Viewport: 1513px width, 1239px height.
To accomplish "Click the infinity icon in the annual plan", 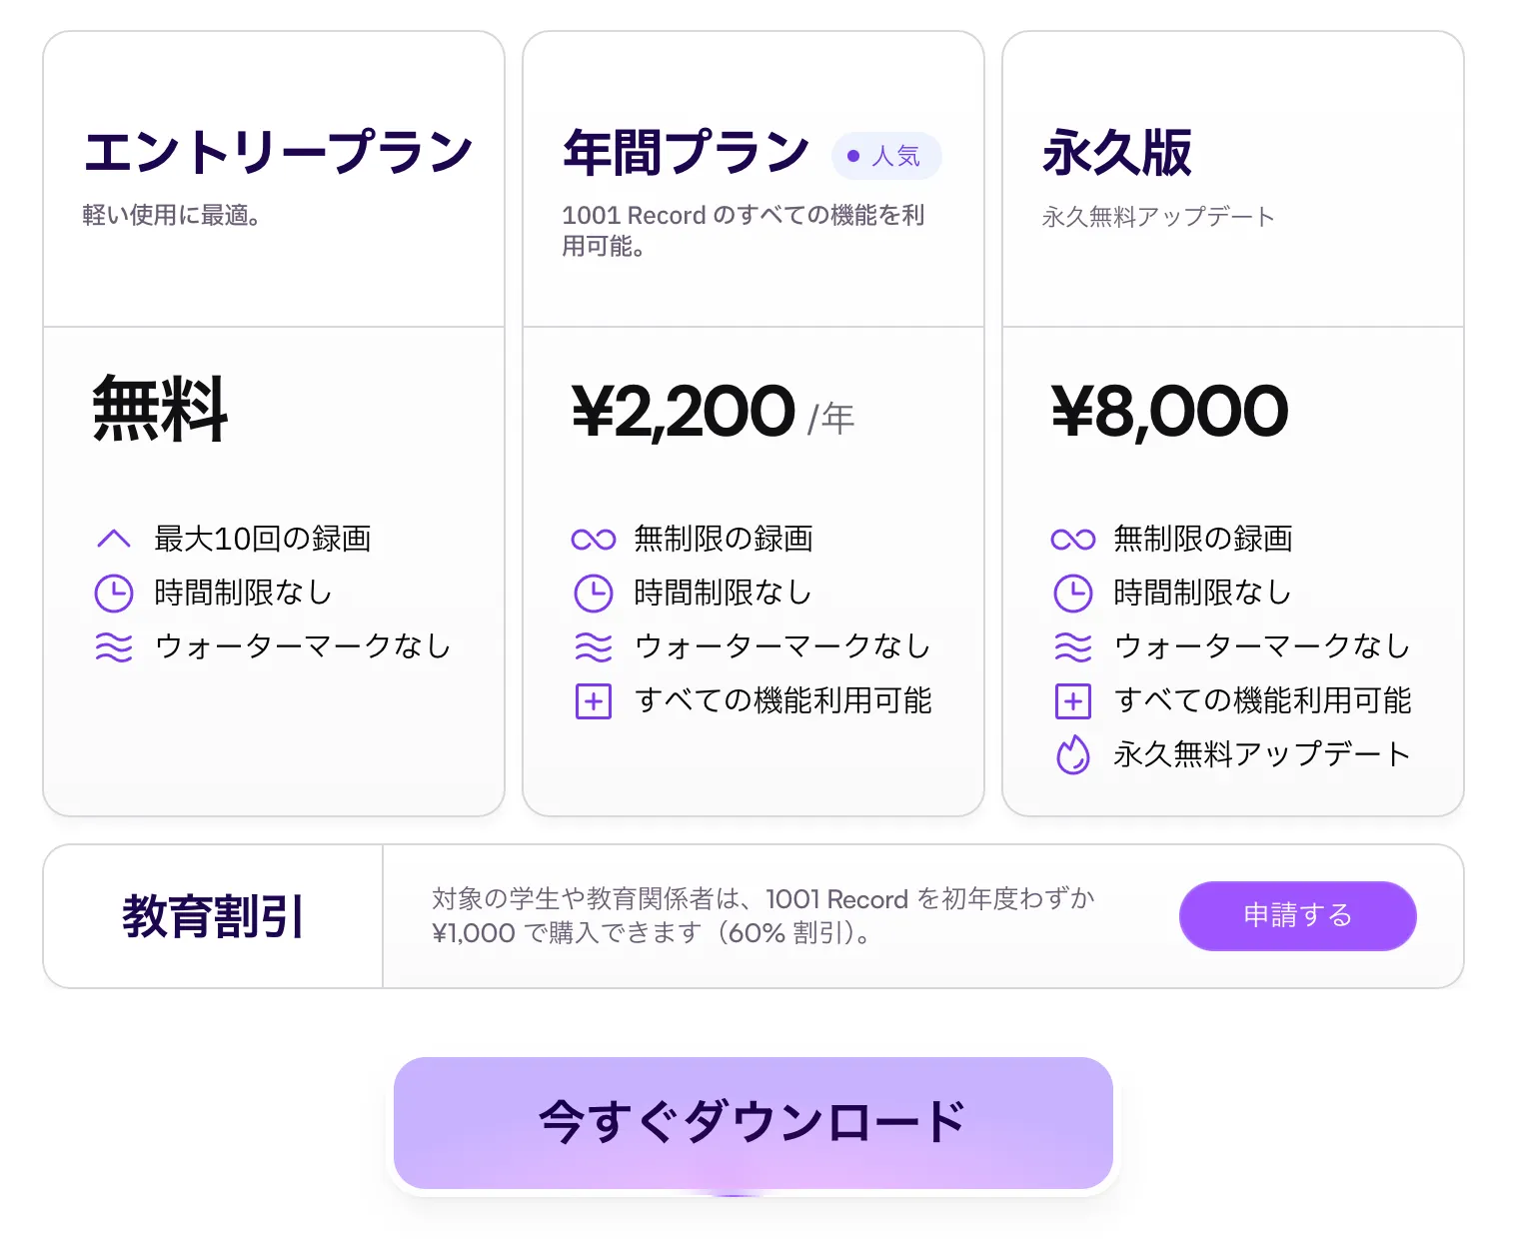I will tap(594, 540).
